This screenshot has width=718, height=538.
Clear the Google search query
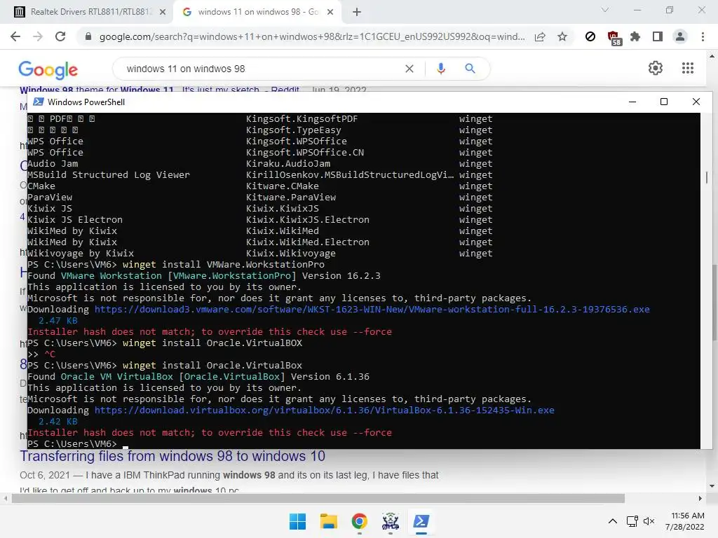tap(409, 69)
